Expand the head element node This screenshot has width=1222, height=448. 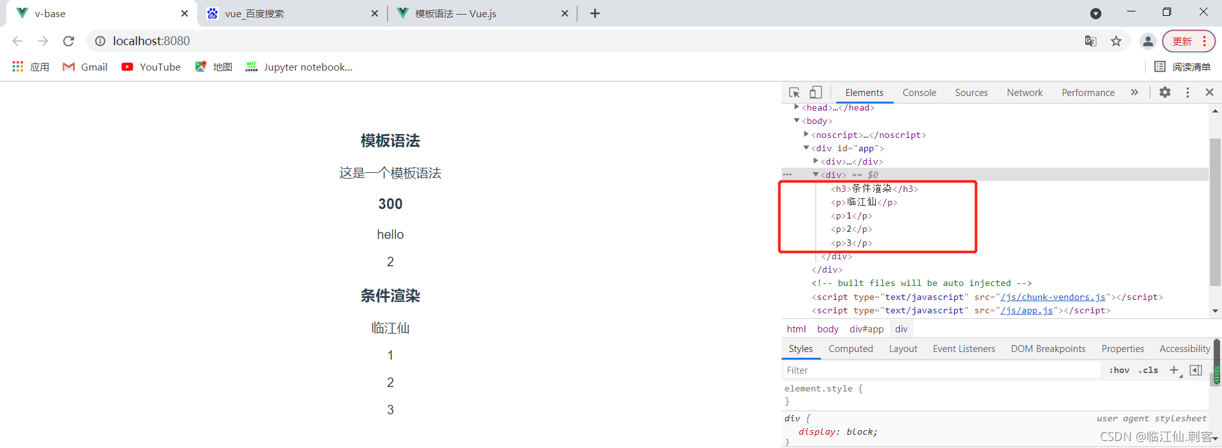click(796, 107)
